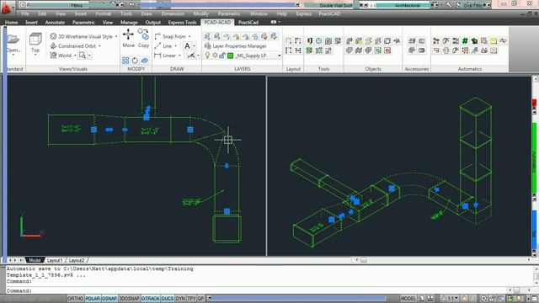Open the Layer Properties Manager

point(236,45)
